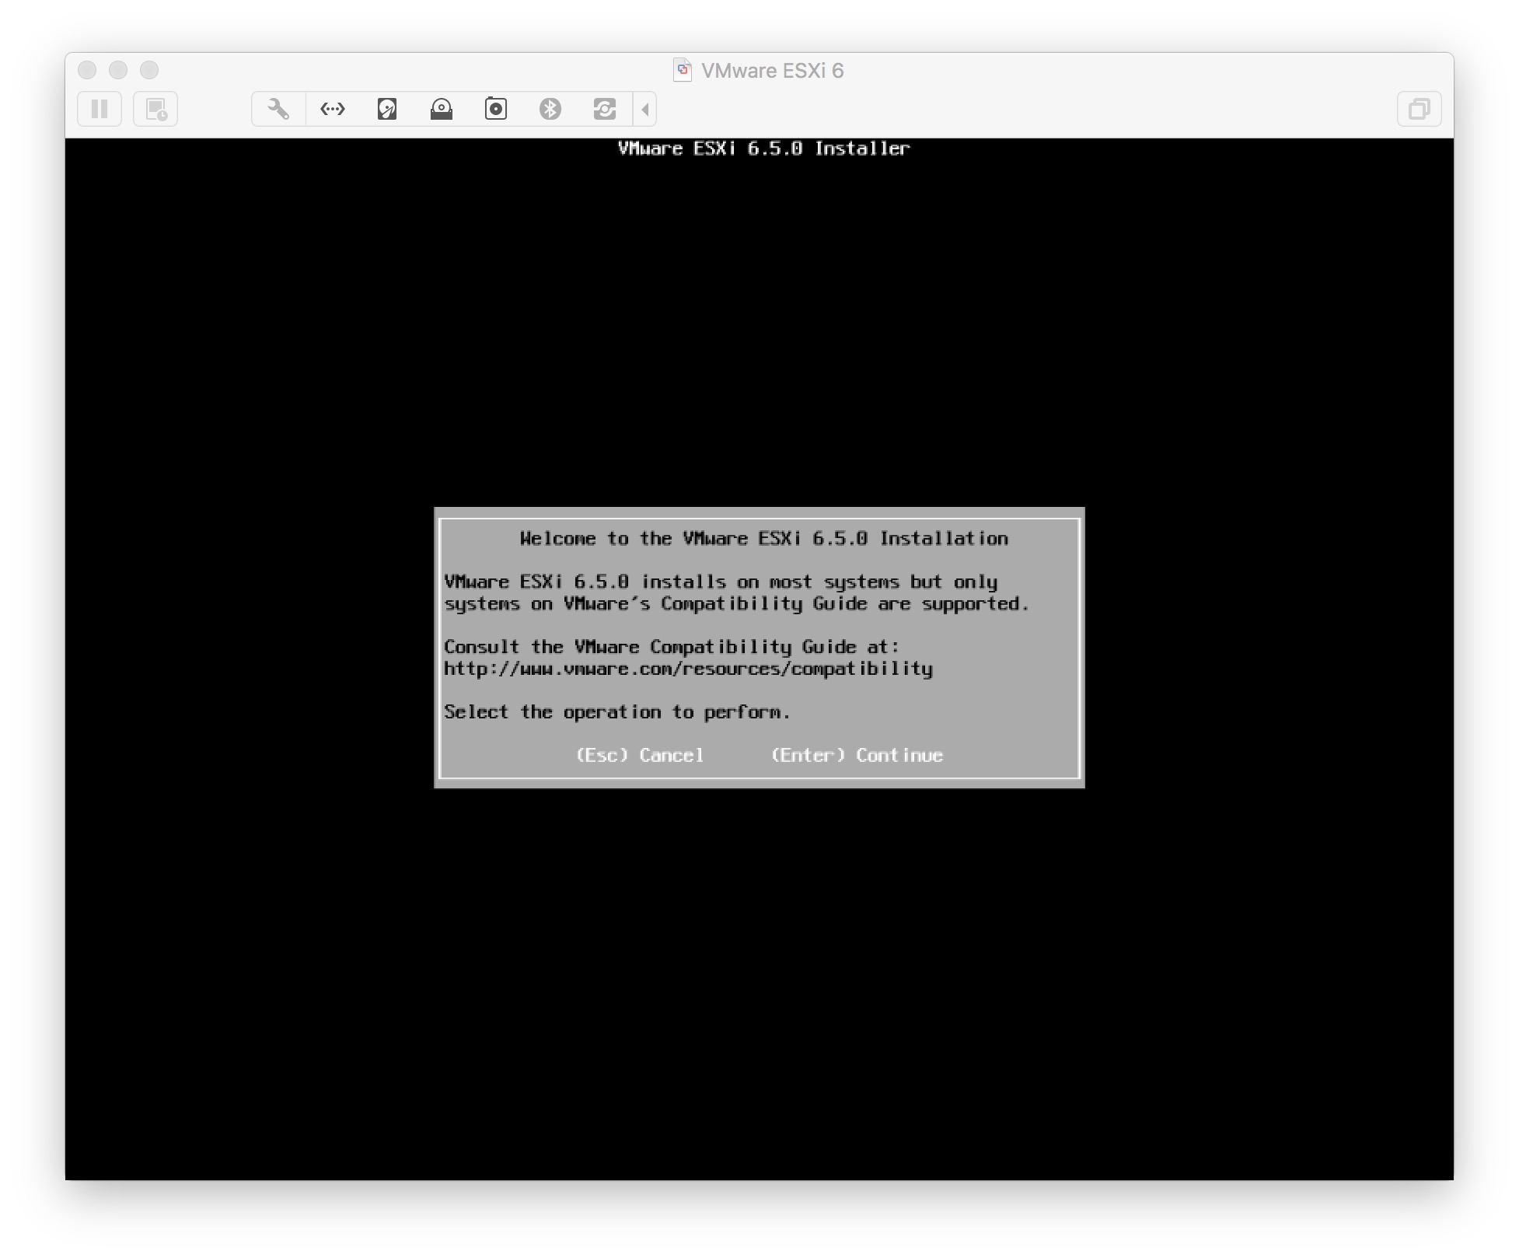This screenshot has width=1519, height=1258.
Task: Click the document icon in the title bar
Action: [x=683, y=70]
